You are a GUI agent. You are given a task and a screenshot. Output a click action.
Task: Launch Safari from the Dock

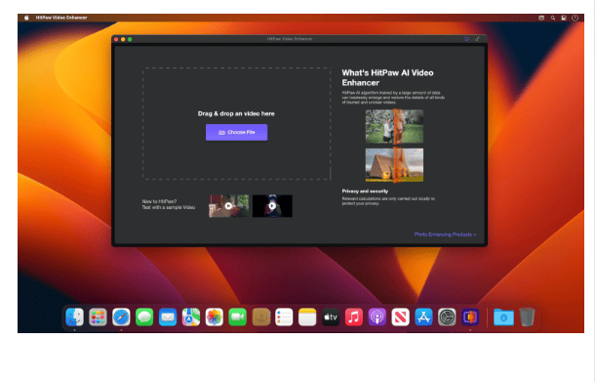pyautogui.click(x=121, y=317)
